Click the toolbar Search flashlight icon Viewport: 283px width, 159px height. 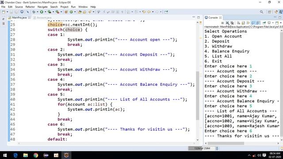(x=90, y=12)
